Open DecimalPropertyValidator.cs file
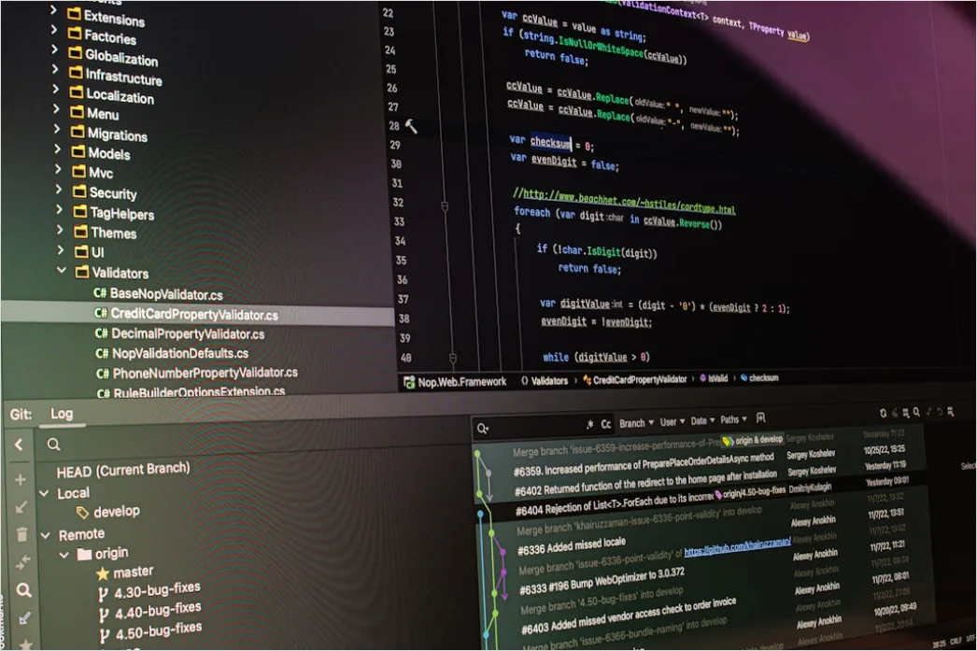 coord(187,334)
